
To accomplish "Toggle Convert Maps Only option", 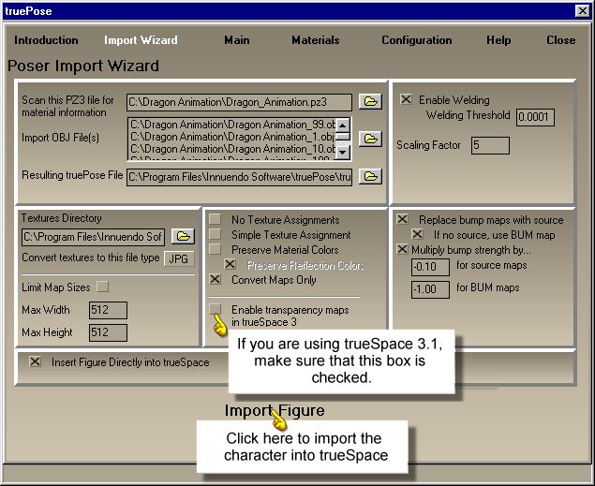I will [x=216, y=279].
